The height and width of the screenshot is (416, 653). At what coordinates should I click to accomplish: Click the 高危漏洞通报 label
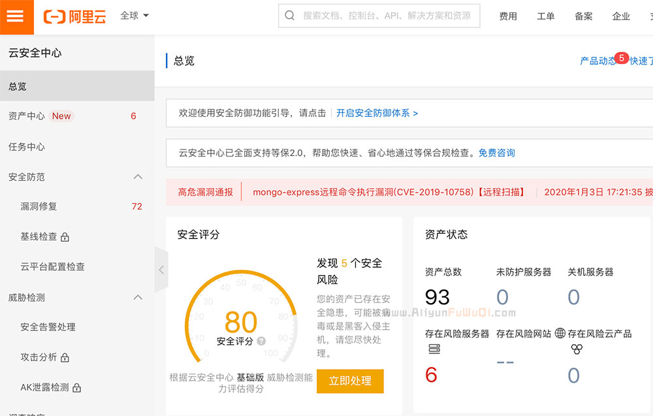205,192
